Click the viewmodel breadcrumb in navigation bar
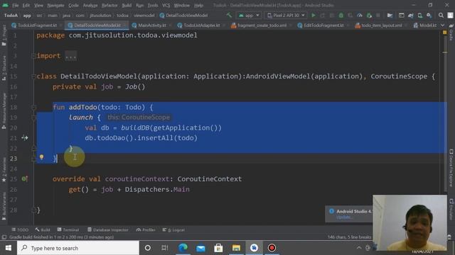455x255 pixels. click(144, 16)
